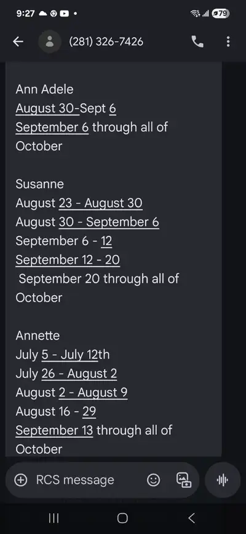Open the (281) 326-7426 contact title
The width and height of the screenshot is (246, 534).
tap(106, 42)
